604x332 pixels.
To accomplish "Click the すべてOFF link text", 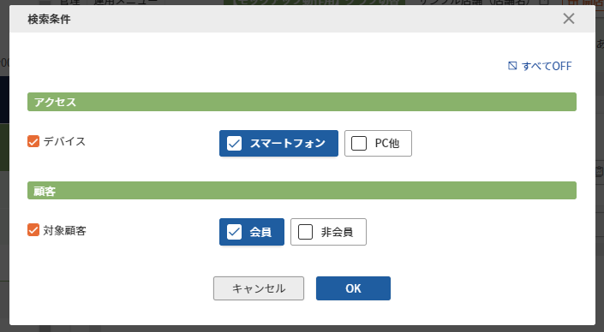I will 547,66.
